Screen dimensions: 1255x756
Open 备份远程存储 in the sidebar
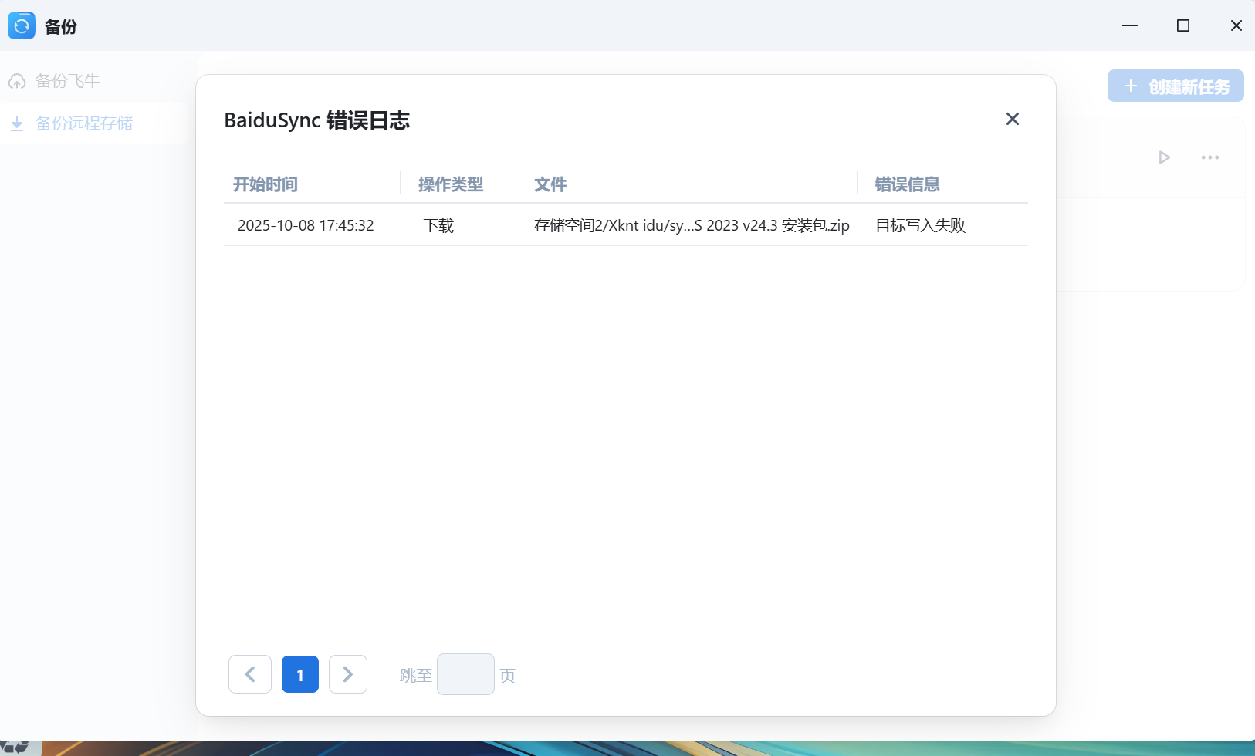coord(93,123)
